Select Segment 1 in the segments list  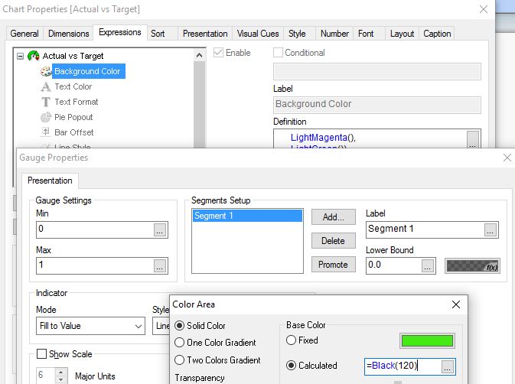click(x=247, y=216)
